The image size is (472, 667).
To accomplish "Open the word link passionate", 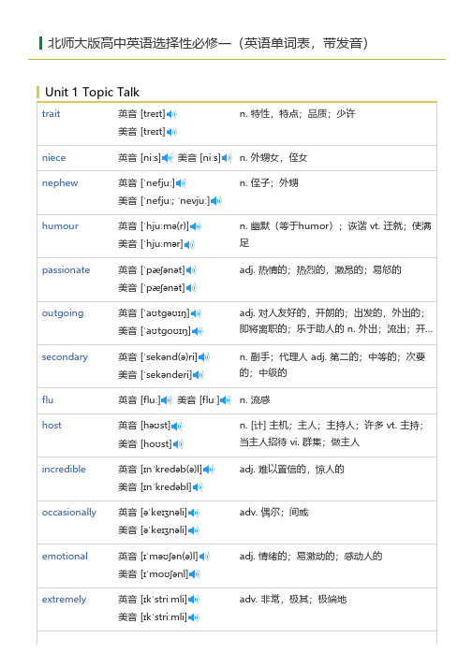I will pos(66,269).
